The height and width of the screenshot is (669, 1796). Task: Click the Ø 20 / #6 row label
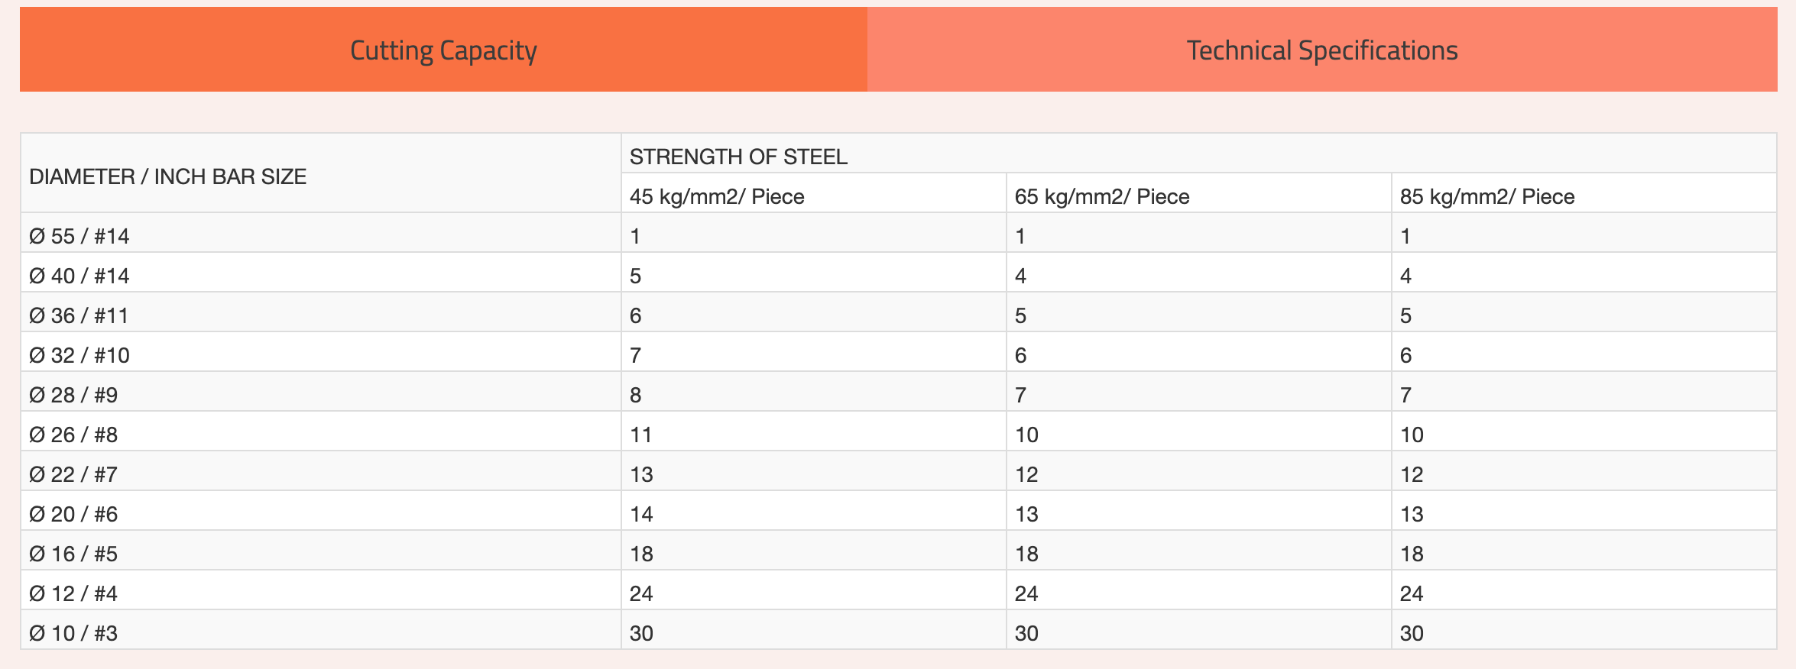tap(73, 514)
